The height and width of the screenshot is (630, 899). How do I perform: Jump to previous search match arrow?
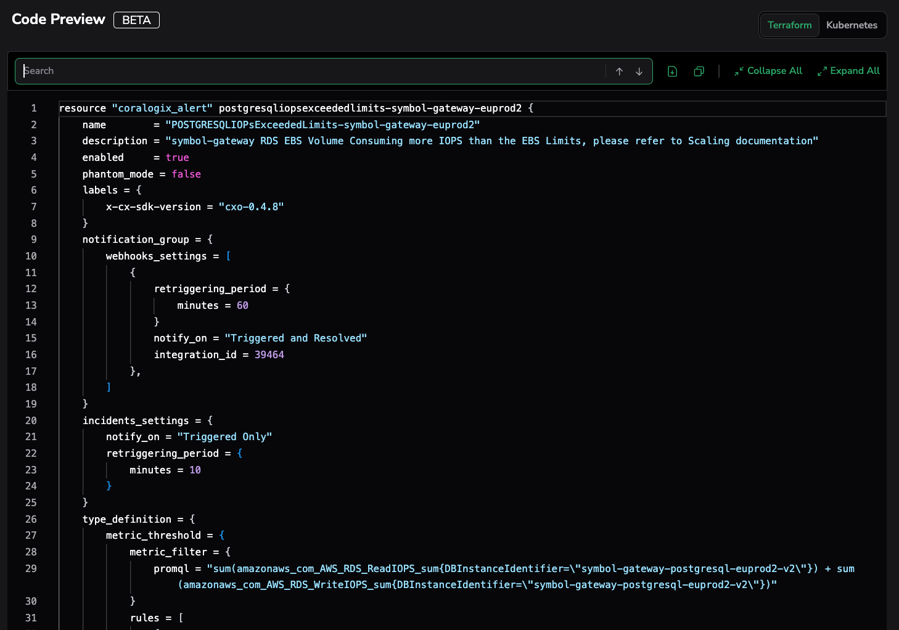click(x=619, y=72)
